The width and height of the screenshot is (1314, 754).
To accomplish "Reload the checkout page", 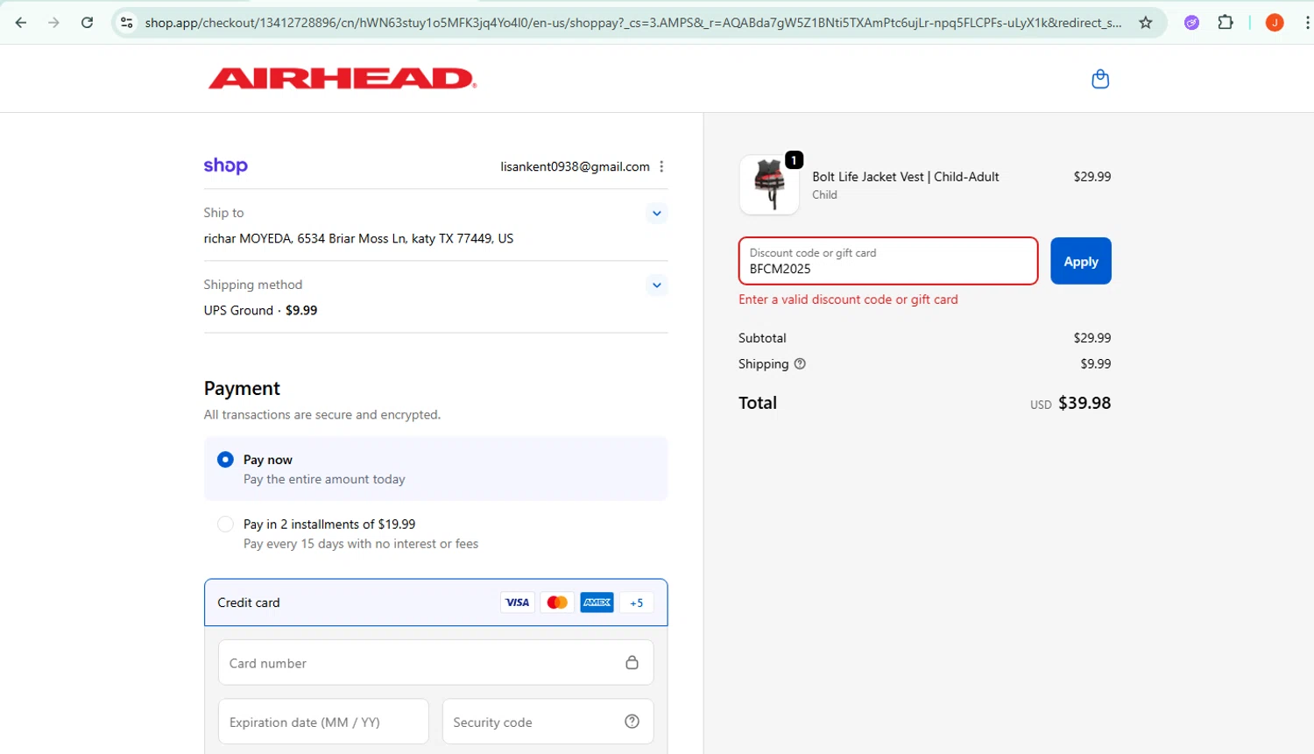I will point(87,23).
